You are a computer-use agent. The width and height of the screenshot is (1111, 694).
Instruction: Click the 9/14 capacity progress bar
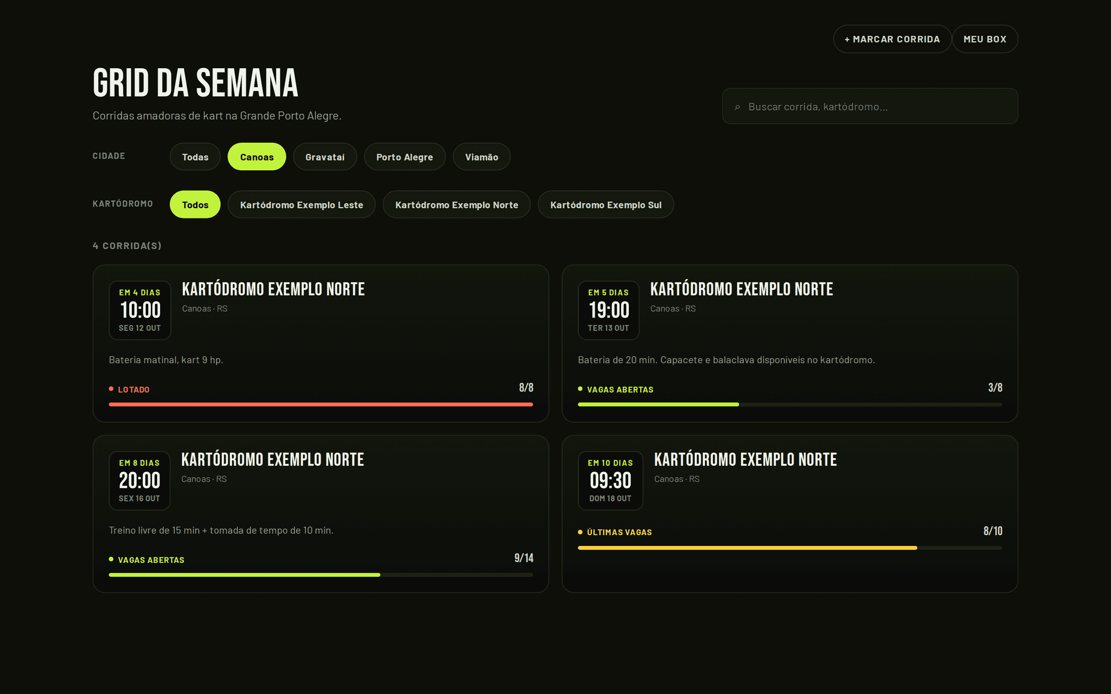tap(321, 575)
